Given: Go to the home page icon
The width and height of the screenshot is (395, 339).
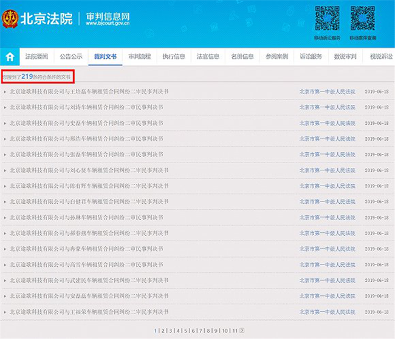Looking at the screenshot, I should [x=10, y=56].
